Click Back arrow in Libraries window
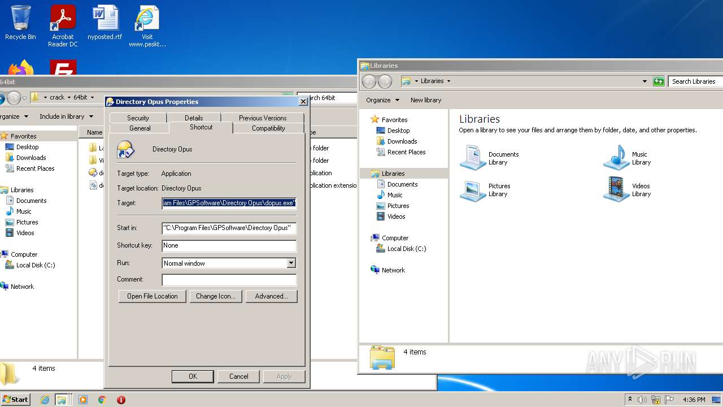Screen dimensions: 723x407 click(x=369, y=81)
